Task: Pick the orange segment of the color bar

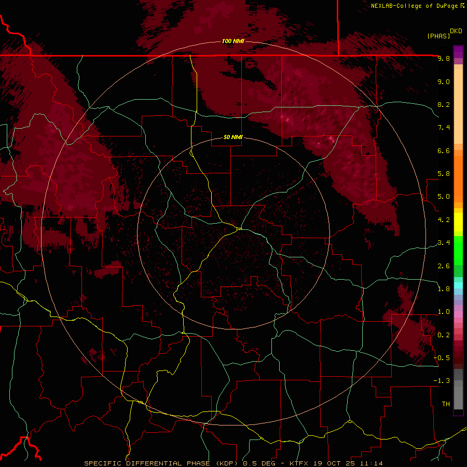Action: 458,178
